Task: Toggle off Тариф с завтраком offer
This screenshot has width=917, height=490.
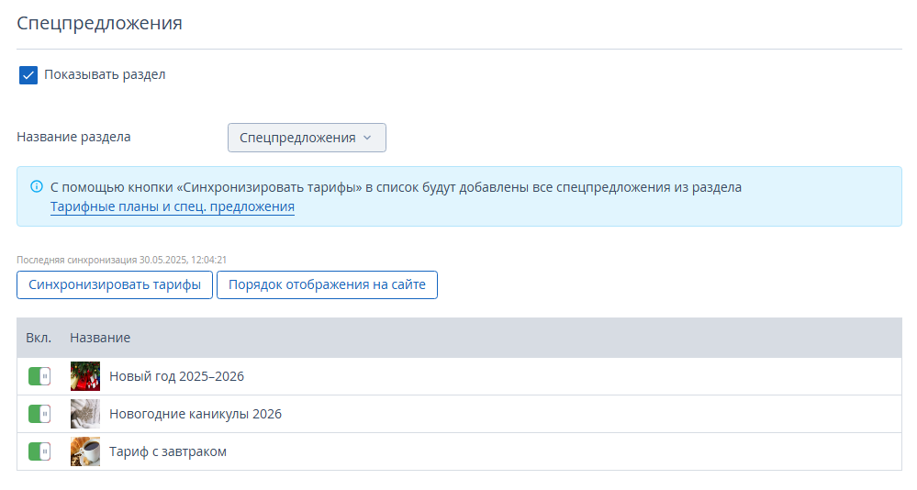Action: 39,451
